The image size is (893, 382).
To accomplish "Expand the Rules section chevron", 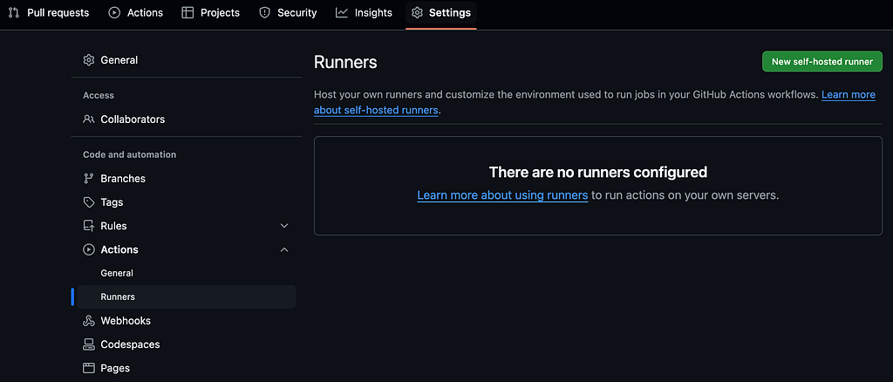I will (x=284, y=226).
